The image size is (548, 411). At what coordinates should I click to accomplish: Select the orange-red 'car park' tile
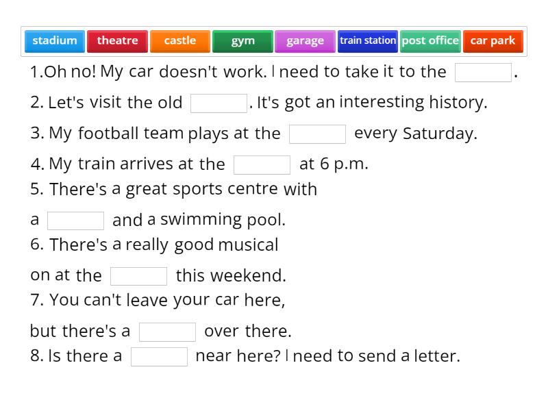point(493,41)
